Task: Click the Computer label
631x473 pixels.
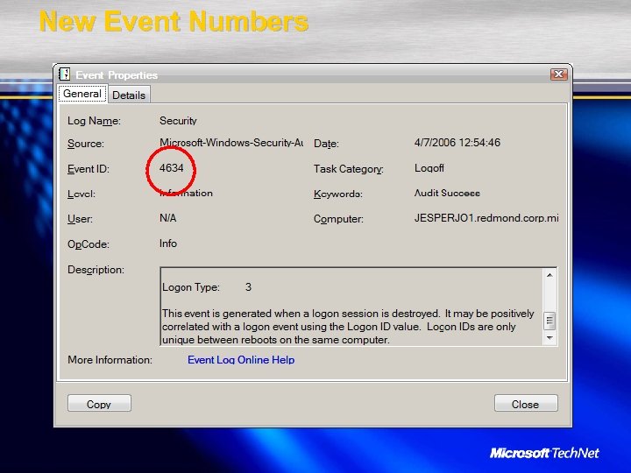Action: coord(338,219)
